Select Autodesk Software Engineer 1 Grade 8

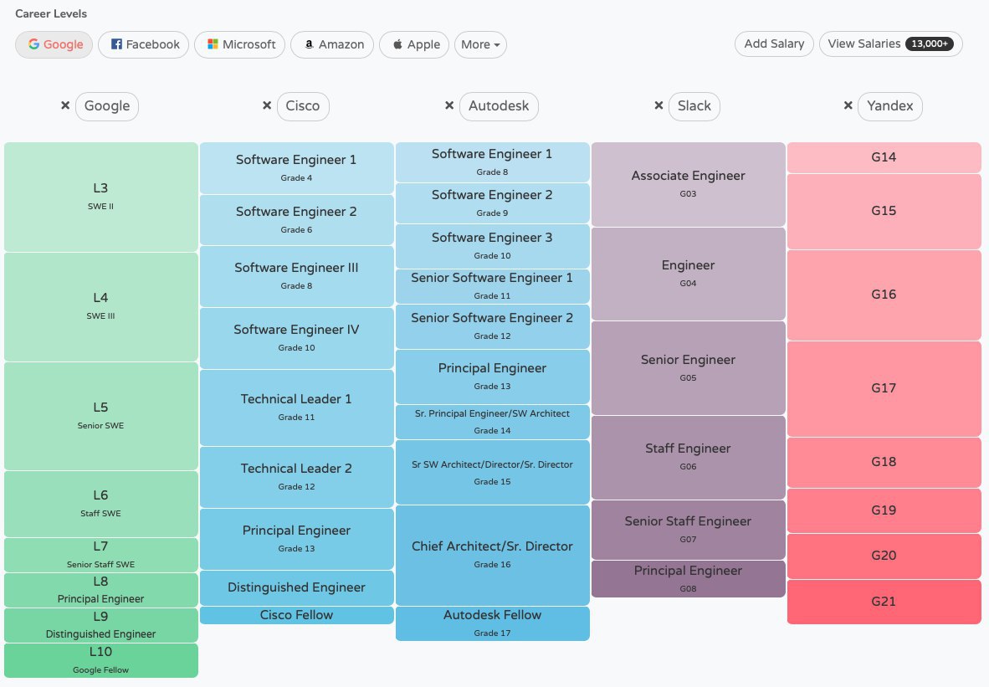pyautogui.click(x=493, y=162)
